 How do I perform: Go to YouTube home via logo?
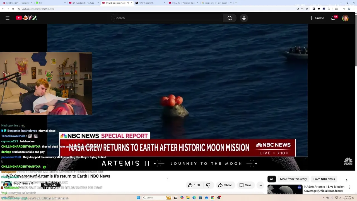(26, 18)
